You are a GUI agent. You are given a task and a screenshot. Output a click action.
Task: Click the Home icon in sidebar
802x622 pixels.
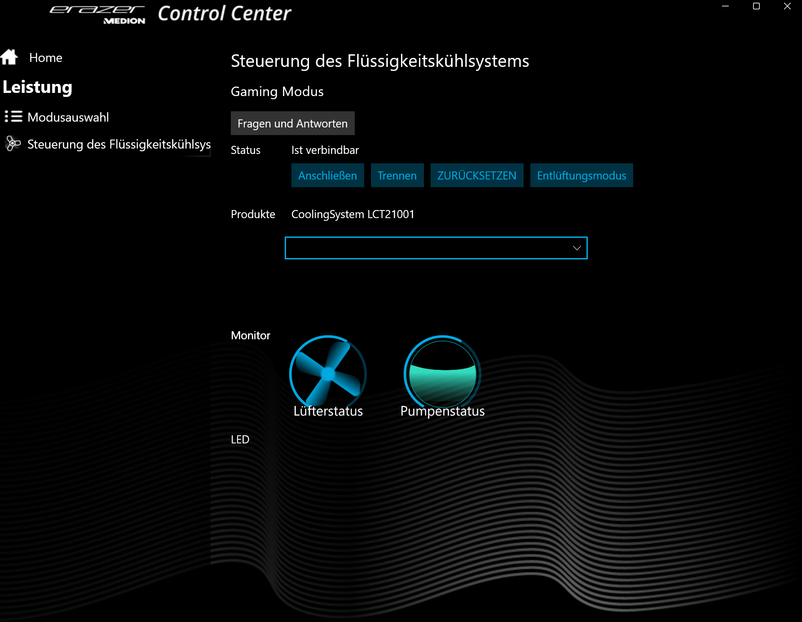point(9,57)
